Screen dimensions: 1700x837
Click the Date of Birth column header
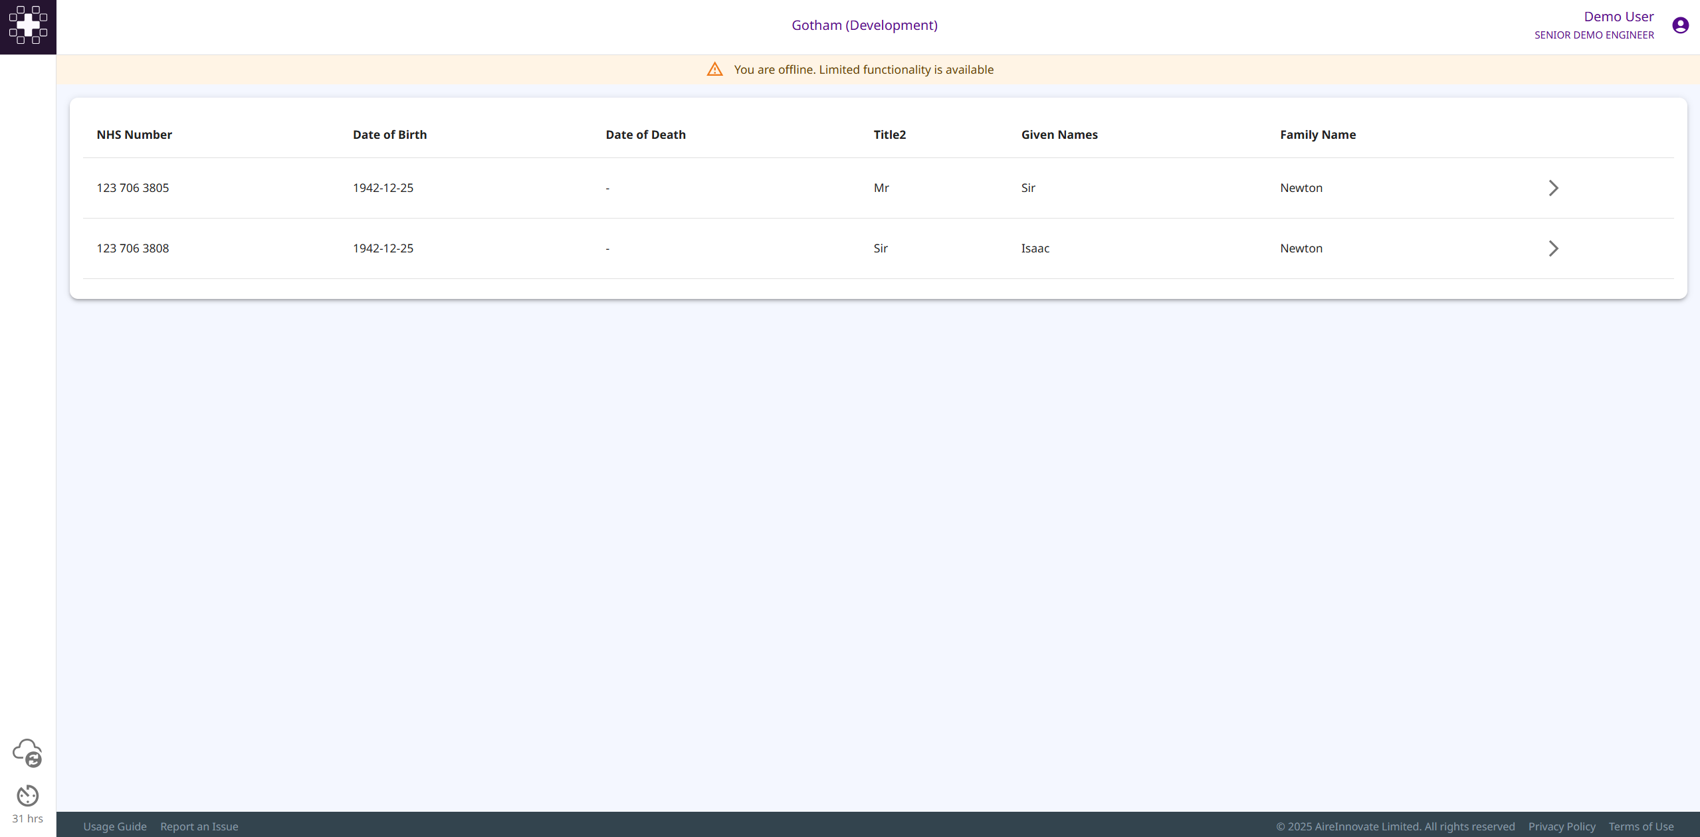point(389,134)
